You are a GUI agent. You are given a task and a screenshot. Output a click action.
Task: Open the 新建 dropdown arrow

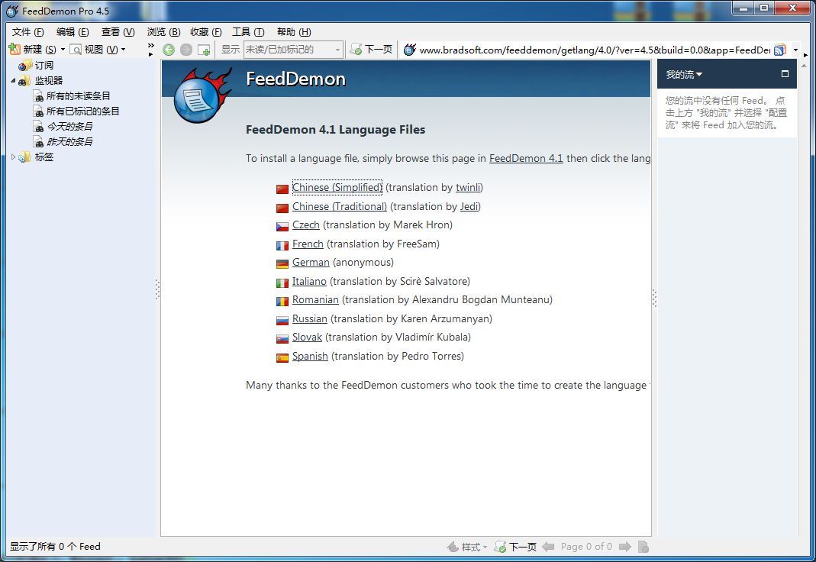(x=63, y=50)
